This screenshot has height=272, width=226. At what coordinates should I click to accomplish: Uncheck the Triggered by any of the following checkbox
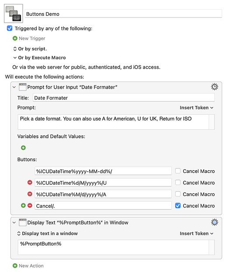[x=10, y=28]
